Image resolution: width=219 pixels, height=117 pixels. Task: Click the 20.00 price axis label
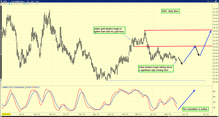pos(215,82)
